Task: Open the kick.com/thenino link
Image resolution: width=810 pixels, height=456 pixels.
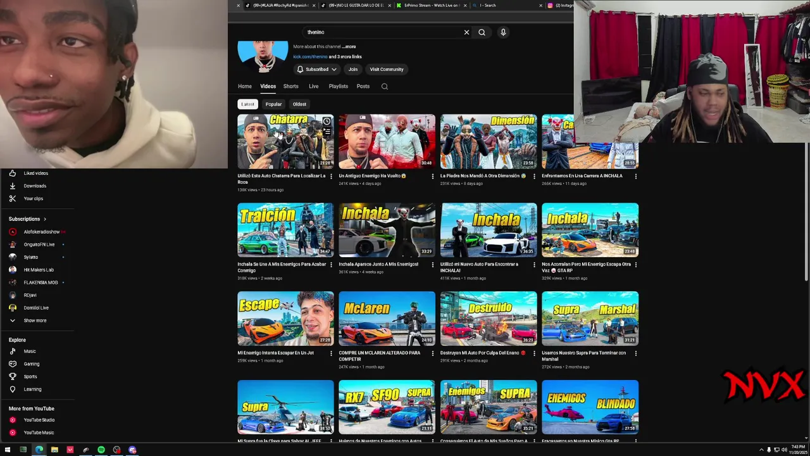Action: click(x=310, y=56)
